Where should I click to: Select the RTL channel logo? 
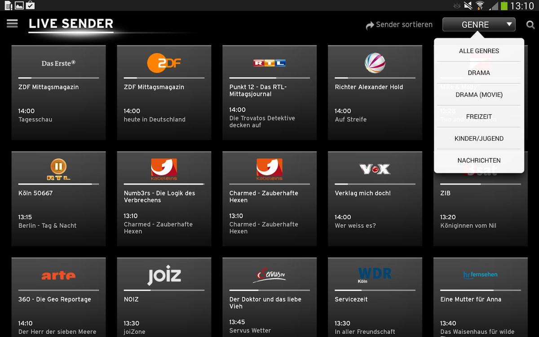(269, 63)
